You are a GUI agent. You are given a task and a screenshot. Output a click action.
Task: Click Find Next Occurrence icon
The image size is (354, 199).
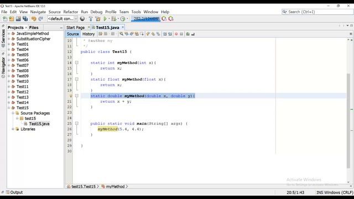(132, 34)
